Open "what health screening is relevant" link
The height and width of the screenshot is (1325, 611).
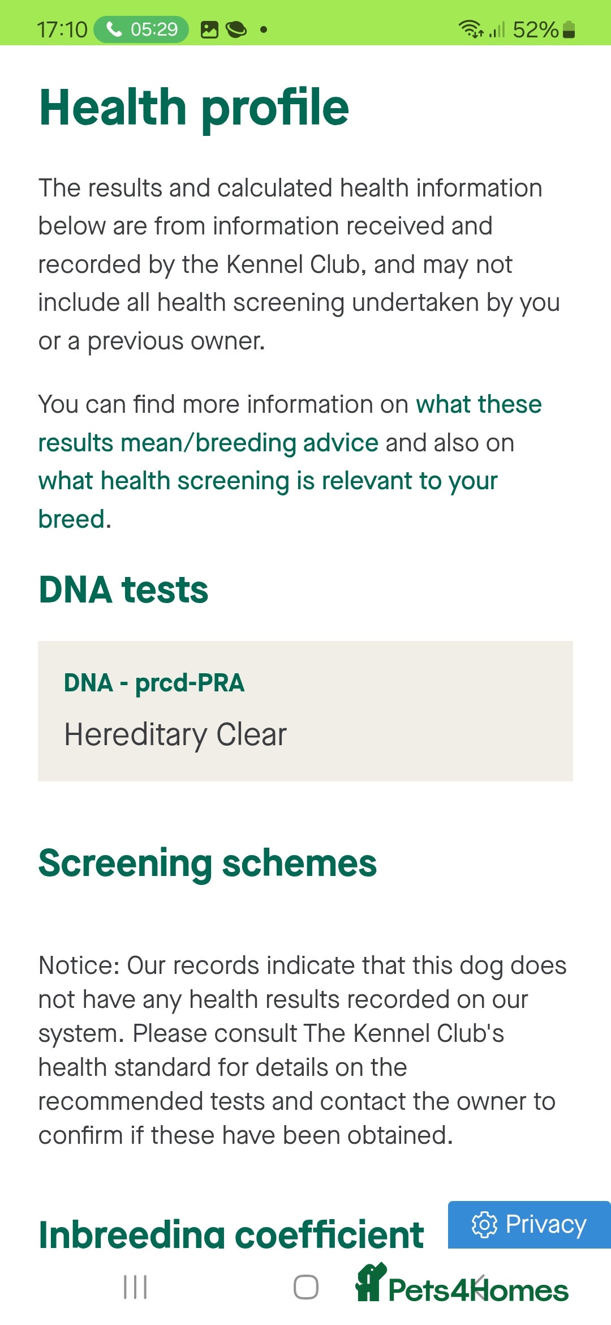[x=268, y=481]
